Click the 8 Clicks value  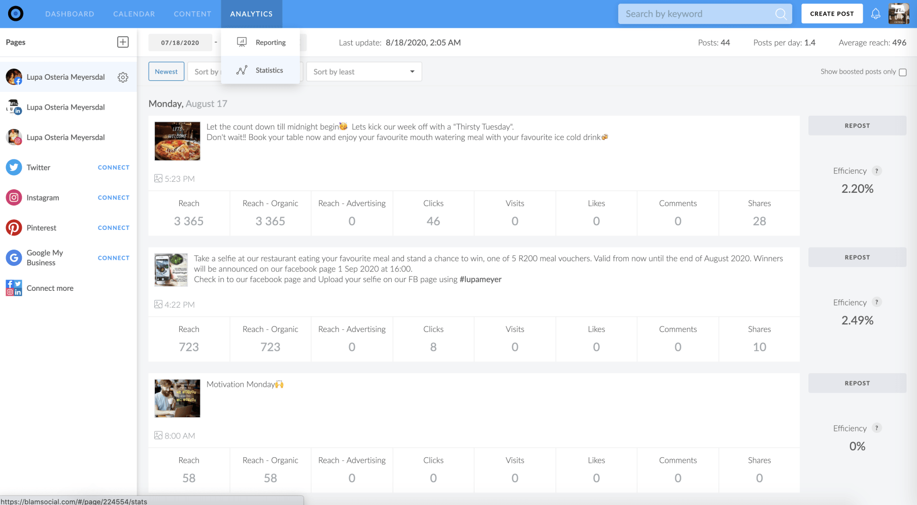click(x=433, y=347)
